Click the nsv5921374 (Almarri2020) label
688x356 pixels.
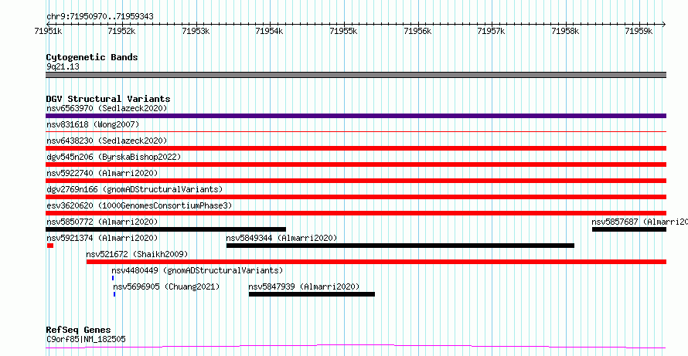point(102,238)
